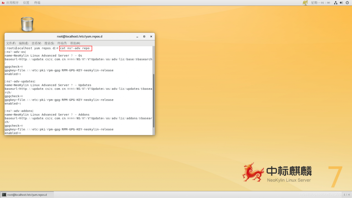352x198 pixels.
Task: Click the 'enabled=0' line in terminal
Action: tap(13, 133)
